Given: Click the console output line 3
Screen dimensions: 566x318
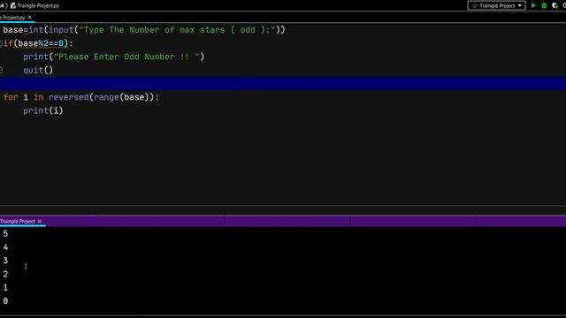Looking at the screenshot, I should [5, 261].
